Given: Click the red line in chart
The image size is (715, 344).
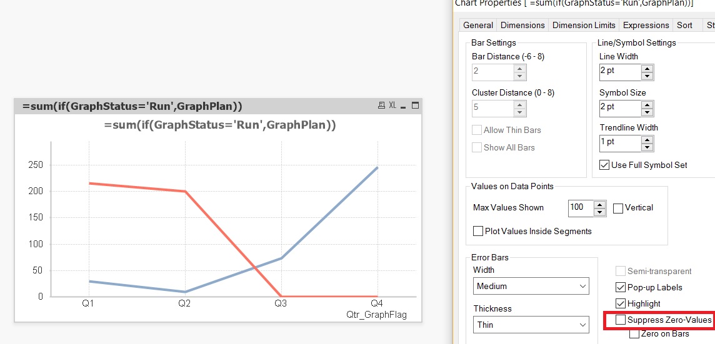Looking at the screenshot, I should click(x=156, y=189).
